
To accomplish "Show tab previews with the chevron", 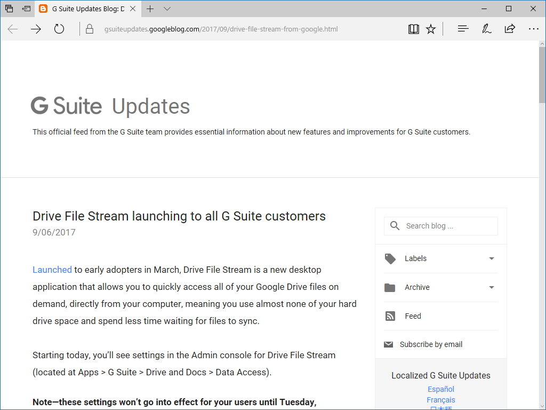I will 167,9.
